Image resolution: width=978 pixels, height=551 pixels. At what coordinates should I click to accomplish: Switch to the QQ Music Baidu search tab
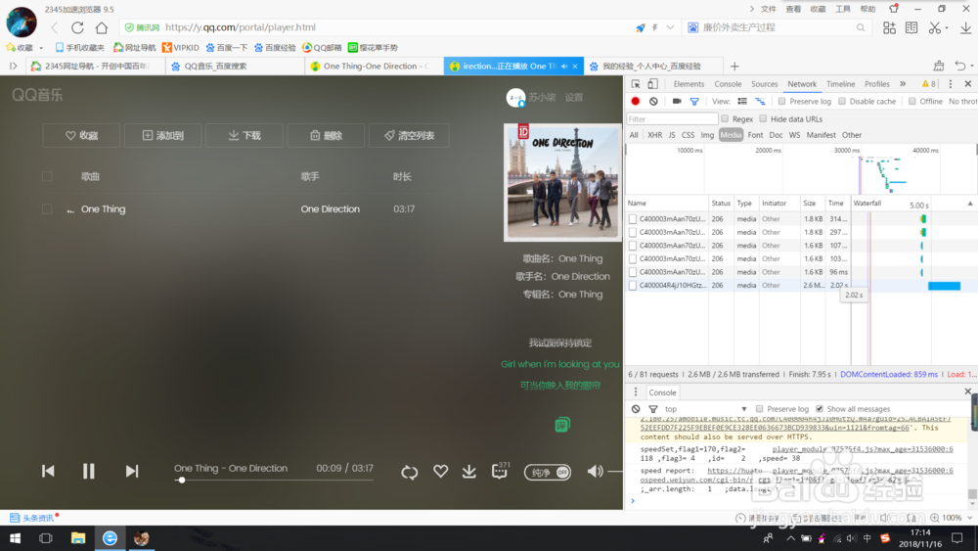coord(235,67)
